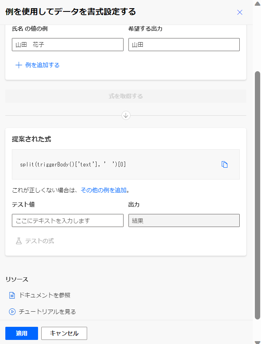Click the 希望する出力 label
Viewport: 261px width, 344px height.
[145, 29]
